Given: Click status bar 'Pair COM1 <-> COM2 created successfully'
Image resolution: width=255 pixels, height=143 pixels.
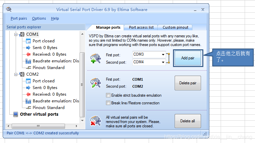Looking at the screenshot, I should tap(43, 133).
